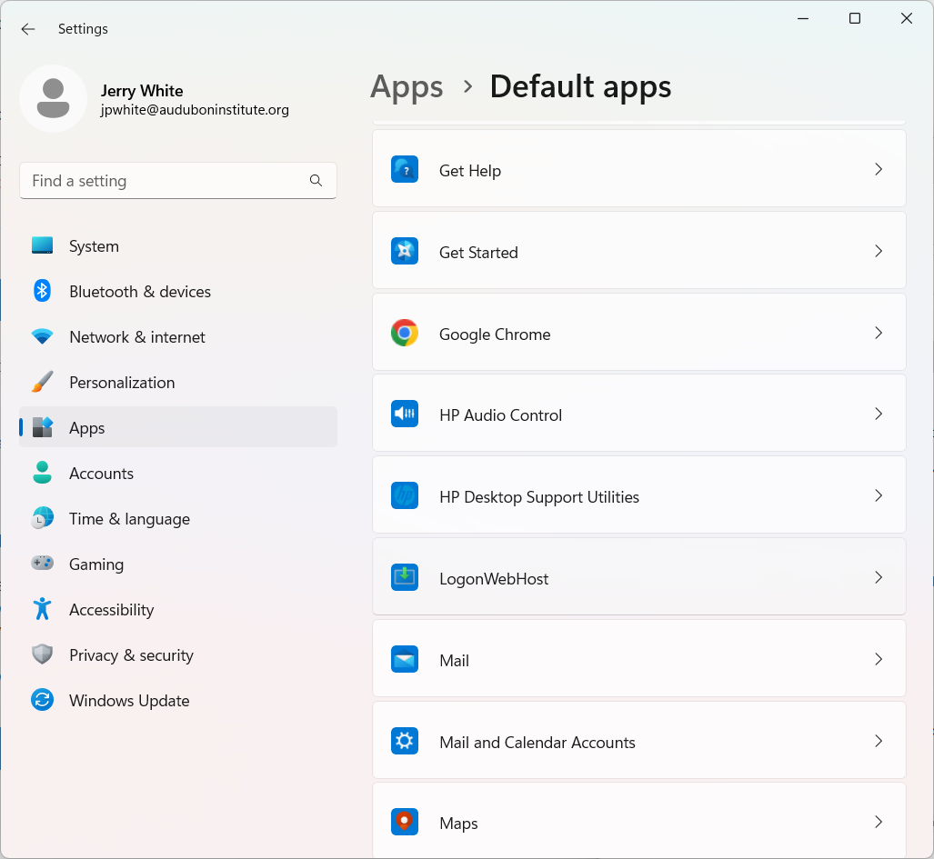Screen dimensions: 934x859
Task: Click the Google Chrome logo icon
Action: (x=405, y=333)
